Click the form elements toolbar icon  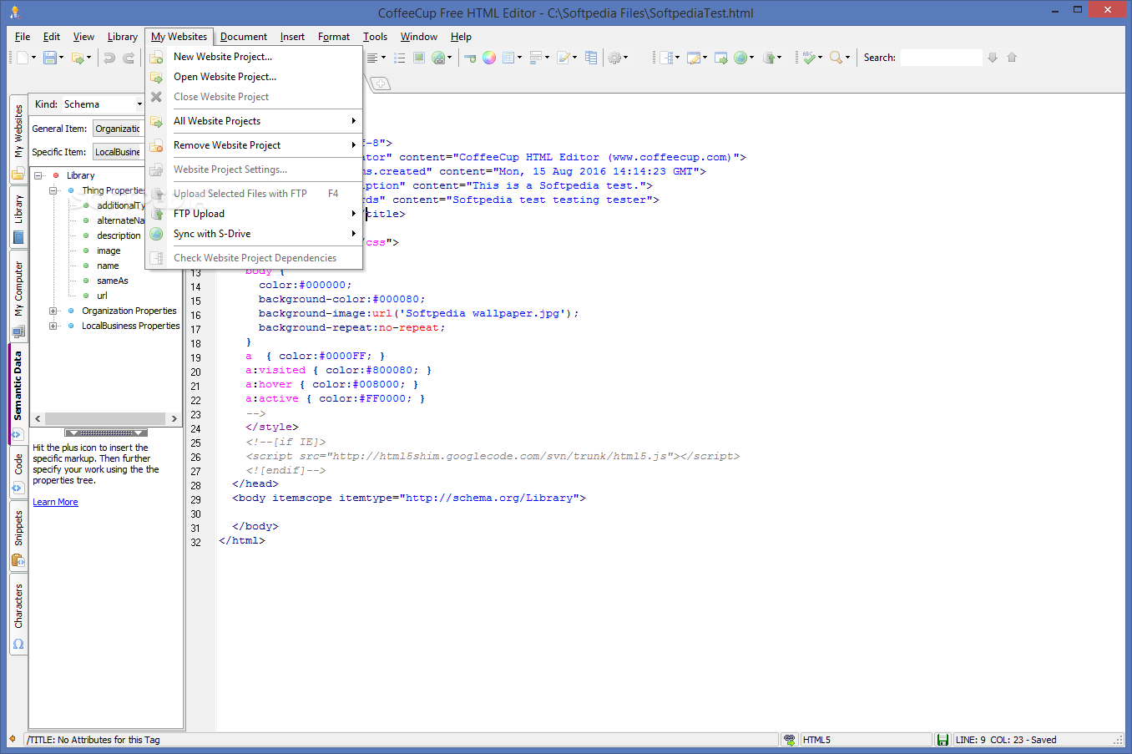[x=536, y=58]
